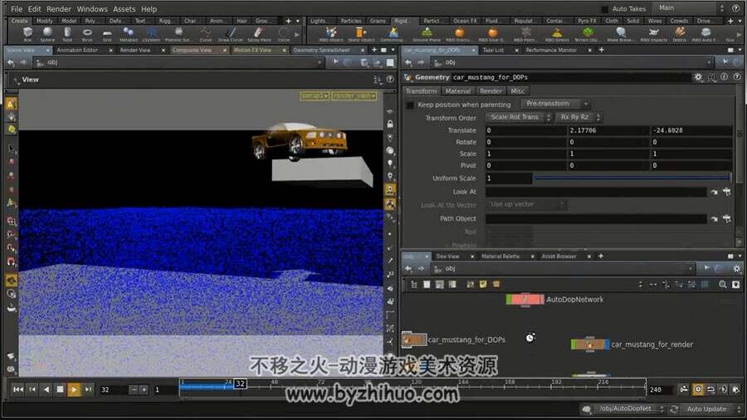
Task: Open parameter pane gear settings
Action: pos(698,77)
